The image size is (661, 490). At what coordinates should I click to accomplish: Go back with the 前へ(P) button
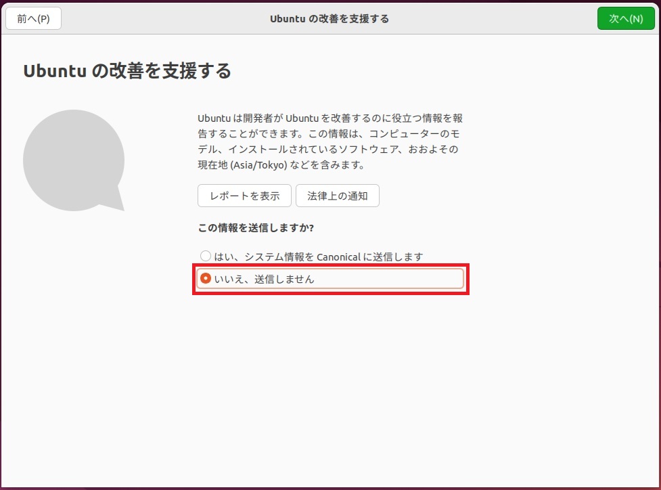tap(33, 18)
